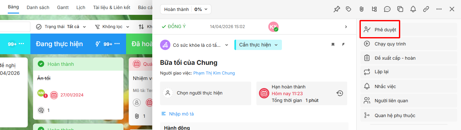This screenshot has width=461, height=130.
Task: Switch to the Gantt tab
Action: [63, 7]
